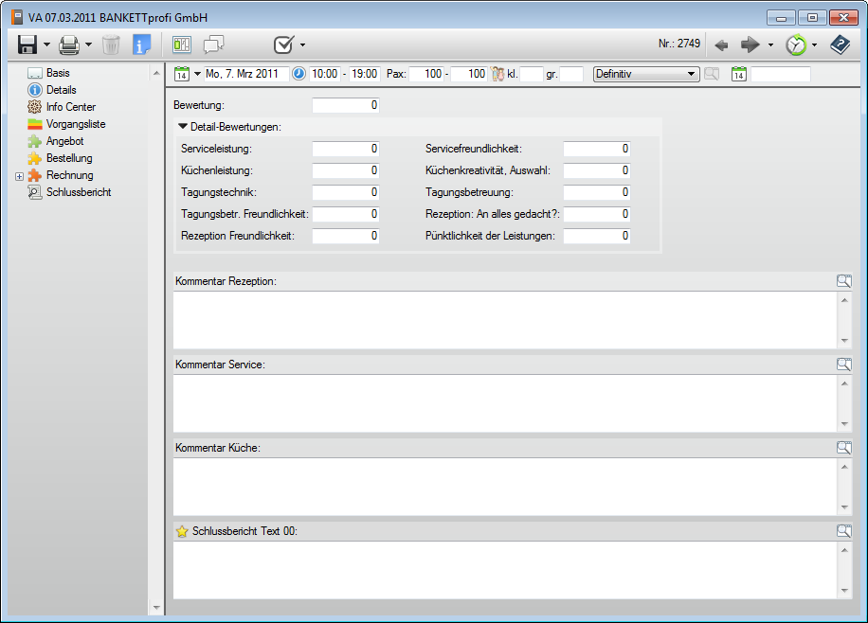Collapse the Detail-Bewertungen section
Viewport: 868px width, 623px height.
[183, 126]
